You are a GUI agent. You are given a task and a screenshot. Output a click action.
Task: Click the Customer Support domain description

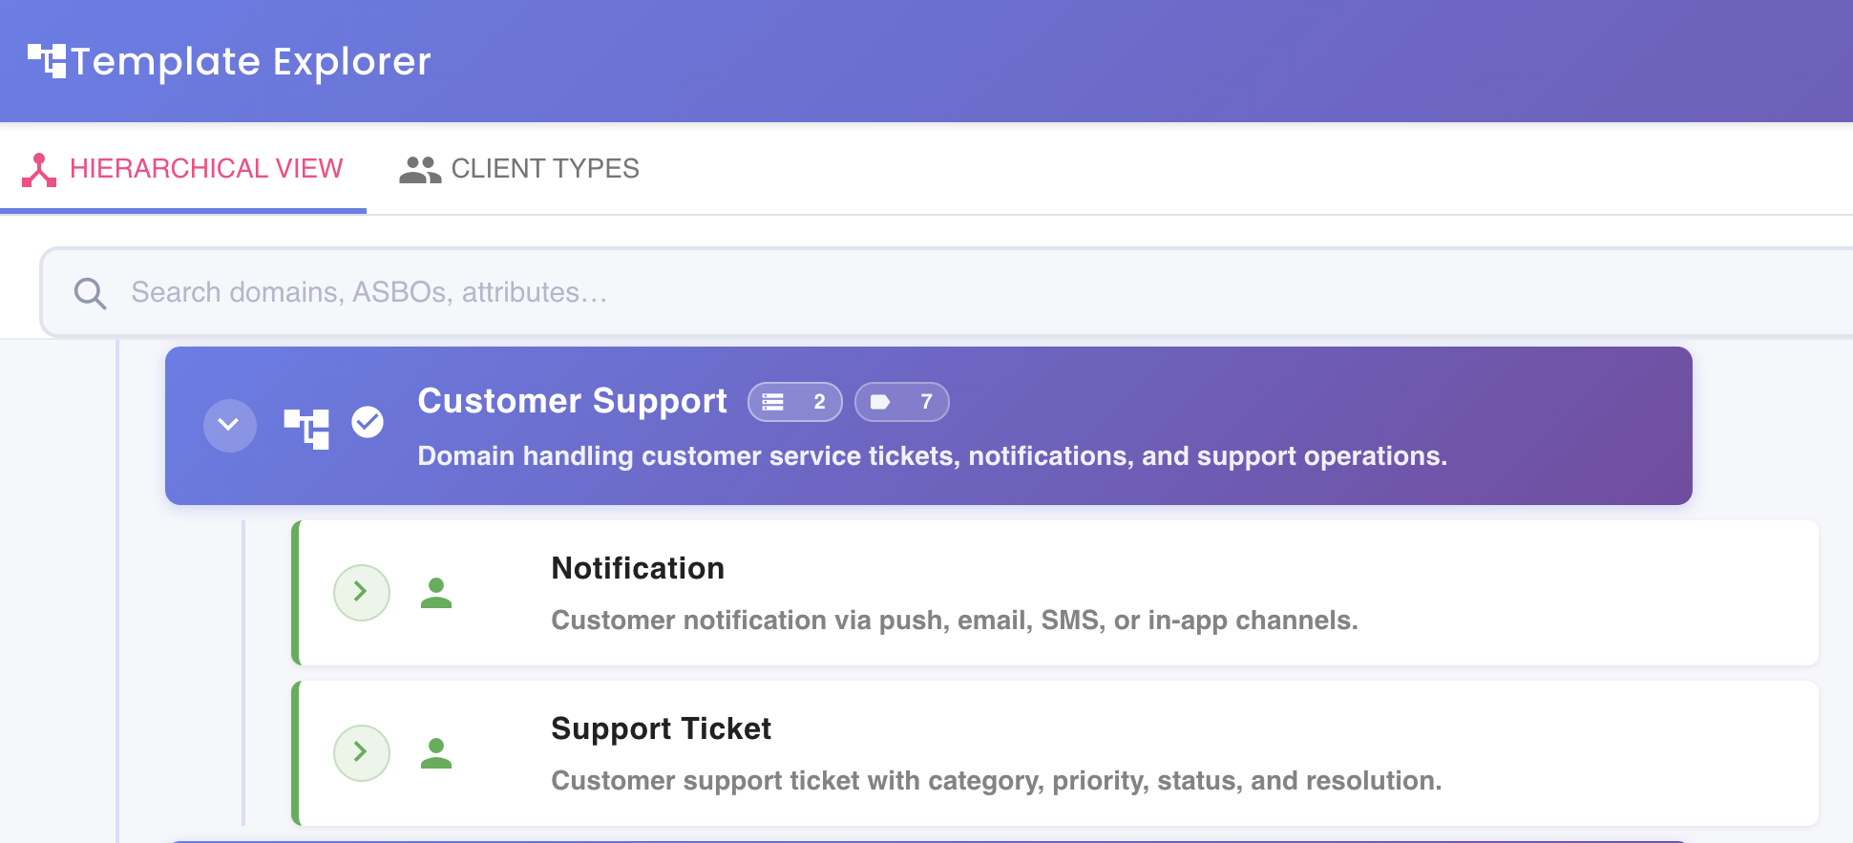933,456
